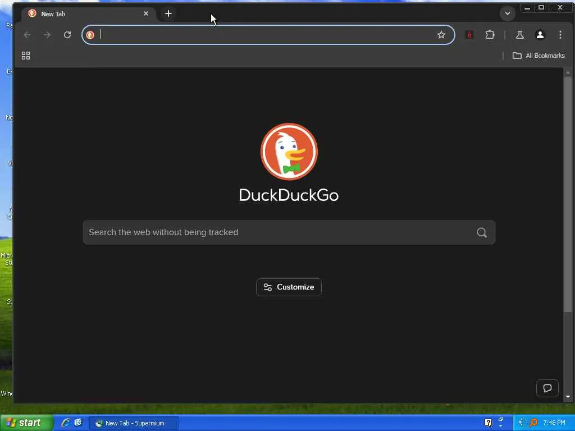
Task: Click the help question mark tray icon
Action: 488,423
